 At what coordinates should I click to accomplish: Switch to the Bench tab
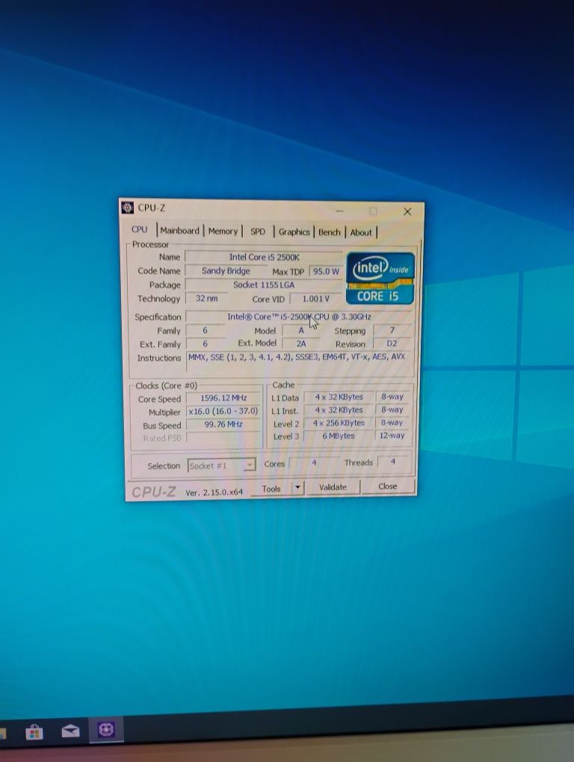329,232
